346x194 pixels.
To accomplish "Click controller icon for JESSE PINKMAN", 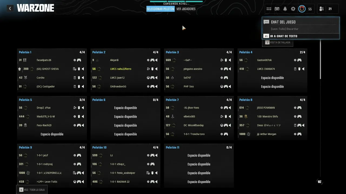I will point(299,108).
